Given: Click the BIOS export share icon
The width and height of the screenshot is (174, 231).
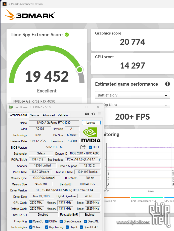Looking at the screenshot, I should pos(83,147).
